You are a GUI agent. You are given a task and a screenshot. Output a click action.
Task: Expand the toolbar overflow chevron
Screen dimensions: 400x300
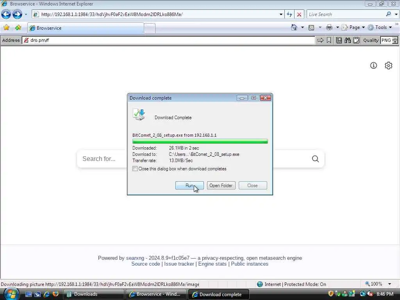[x=397, y=24]
